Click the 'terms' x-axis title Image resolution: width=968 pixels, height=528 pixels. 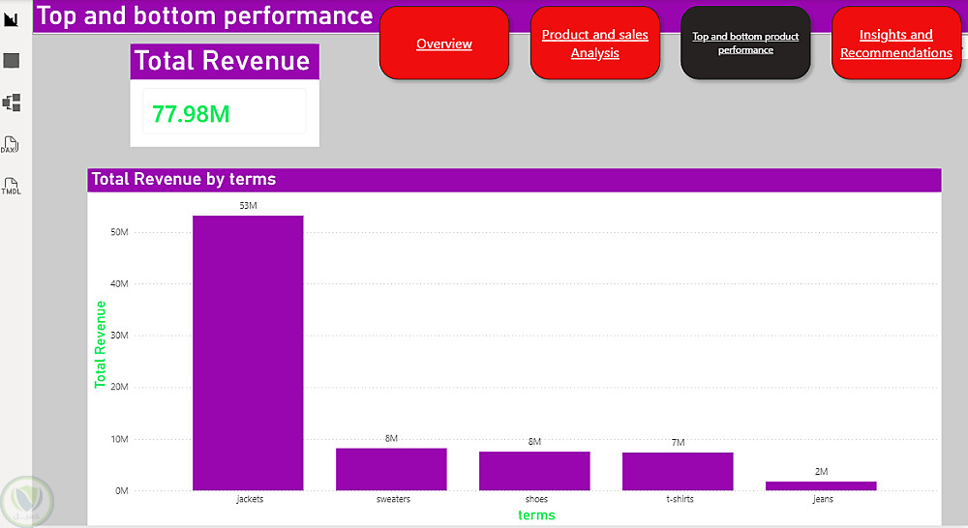(536, 515)
